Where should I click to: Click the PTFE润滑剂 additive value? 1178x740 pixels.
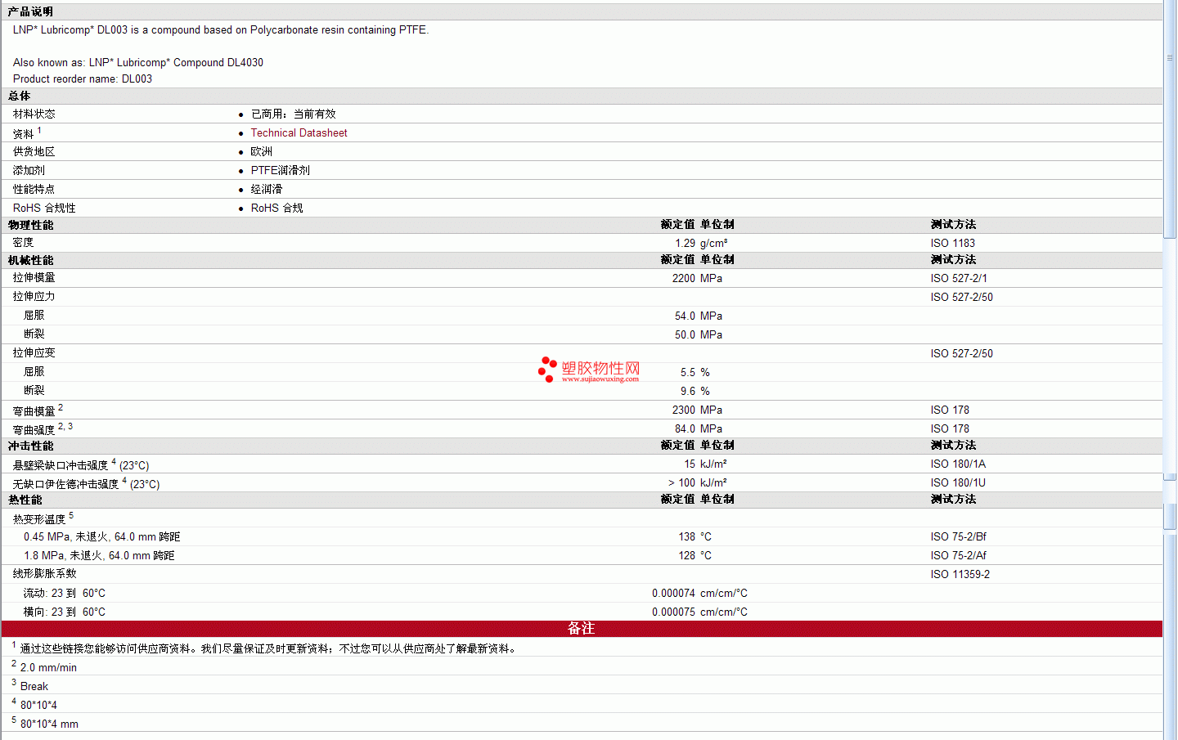tap(280, 170)
